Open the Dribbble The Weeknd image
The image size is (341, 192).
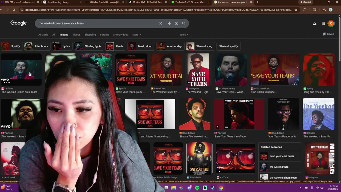point(318,114)
